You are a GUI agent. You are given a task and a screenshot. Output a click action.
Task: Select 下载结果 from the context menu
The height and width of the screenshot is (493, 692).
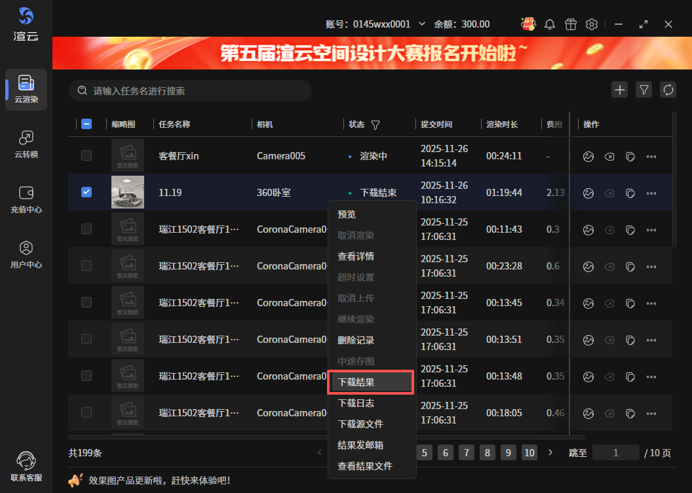371,382
